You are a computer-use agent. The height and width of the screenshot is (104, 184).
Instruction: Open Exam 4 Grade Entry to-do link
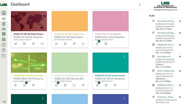[166, 71]
